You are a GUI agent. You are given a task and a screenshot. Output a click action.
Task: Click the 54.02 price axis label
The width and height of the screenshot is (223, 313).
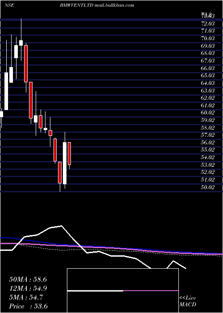click(x=208, y=157)
